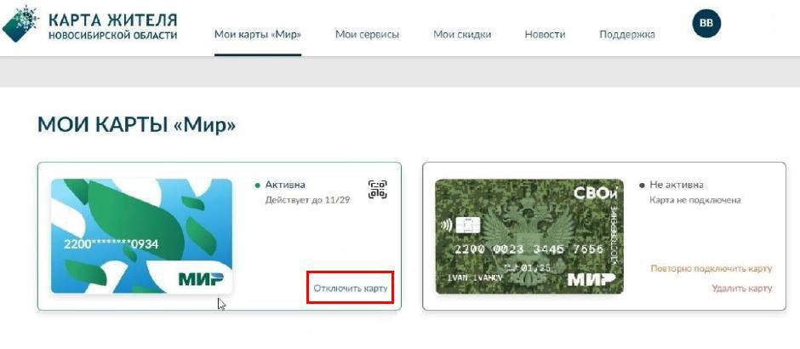Open the Мои карты «Мир» tab
800x349 pixels.
258,35
